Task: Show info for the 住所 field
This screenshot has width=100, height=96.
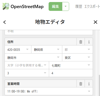Action: pyautogui.click(x=89, y=42)
